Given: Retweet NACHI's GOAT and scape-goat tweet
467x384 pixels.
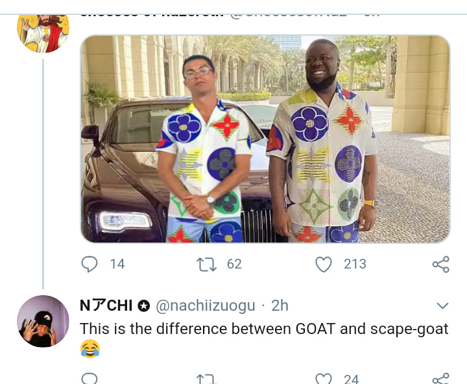Looking at the screenshot, I should tap(206, 378).
